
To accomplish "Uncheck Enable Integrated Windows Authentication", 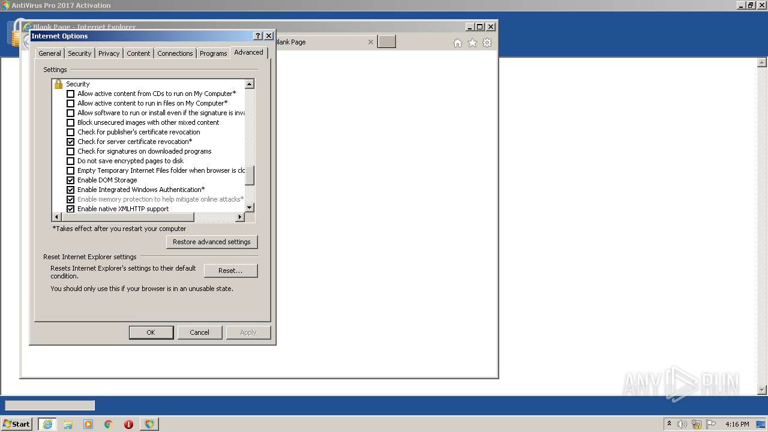I will (70, 190).
